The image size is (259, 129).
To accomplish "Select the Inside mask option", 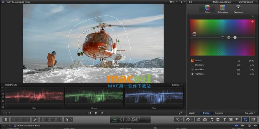I will point(206,113).
